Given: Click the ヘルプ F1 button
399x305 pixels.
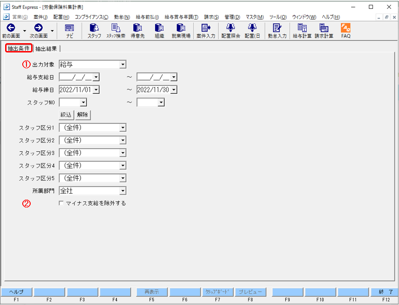Looking at the screenshot, I should pos(16,292).
